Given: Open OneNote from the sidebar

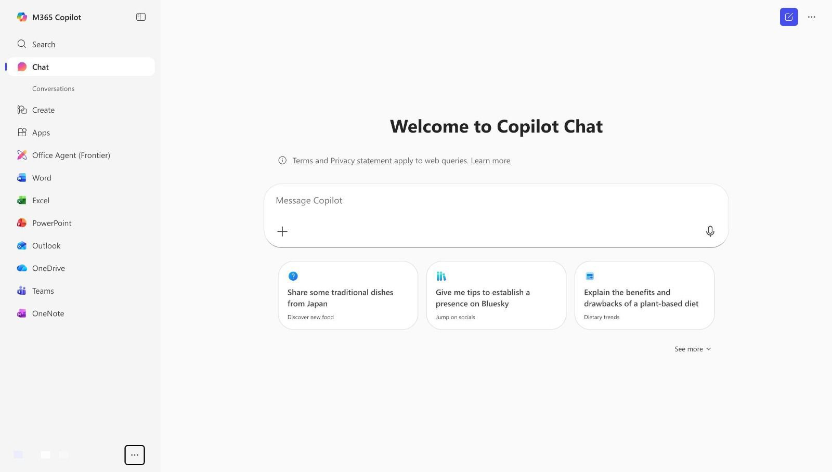Looking at the screenshot, I should 48,313.
